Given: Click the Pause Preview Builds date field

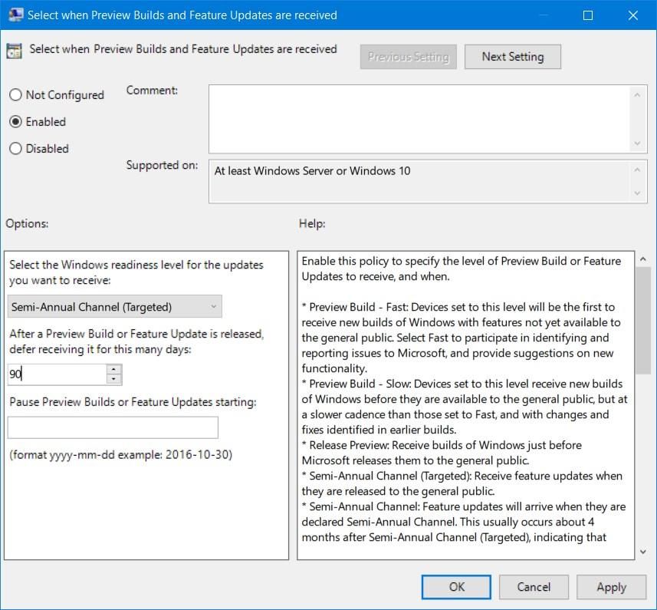Looking at the screenshot, I should click(113, 427).
